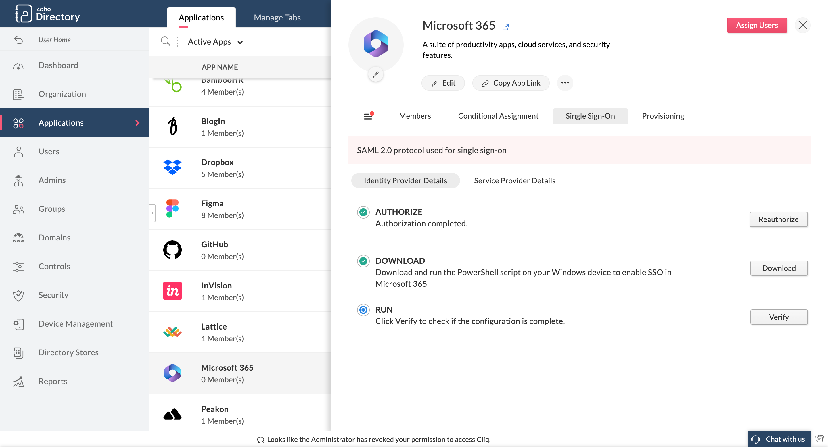Viewport: 828px width, 447px height.
Task: Collapse the sidebar using the arrow handle
Action: (153, 213)
